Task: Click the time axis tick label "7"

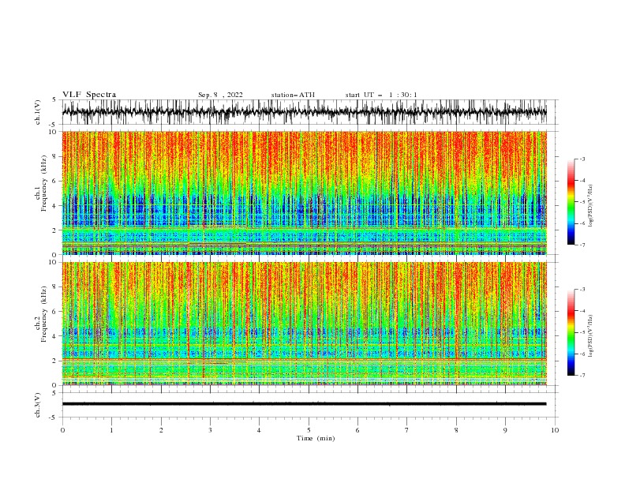Action: pyautogui.click(x=407, y=430)
